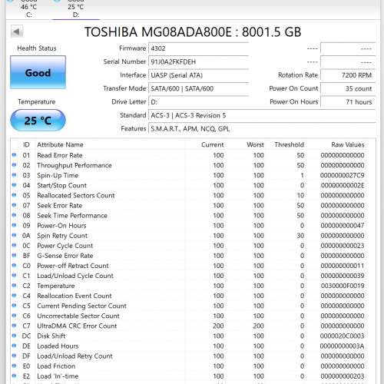
Task: Click the Standard field ACS-3 Revision 5
Action: 262,115
